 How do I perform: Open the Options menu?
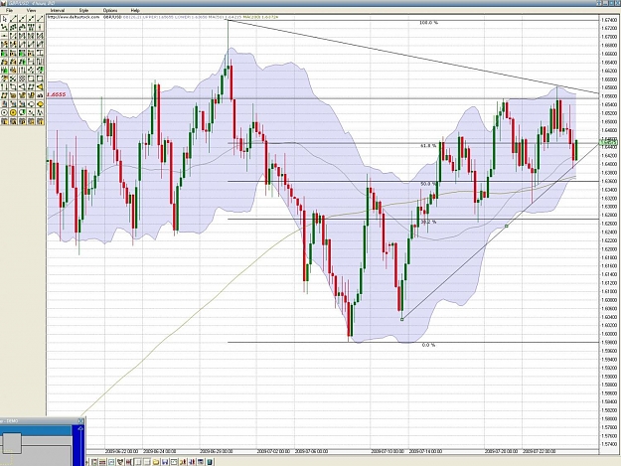click(x=109, y=10)
